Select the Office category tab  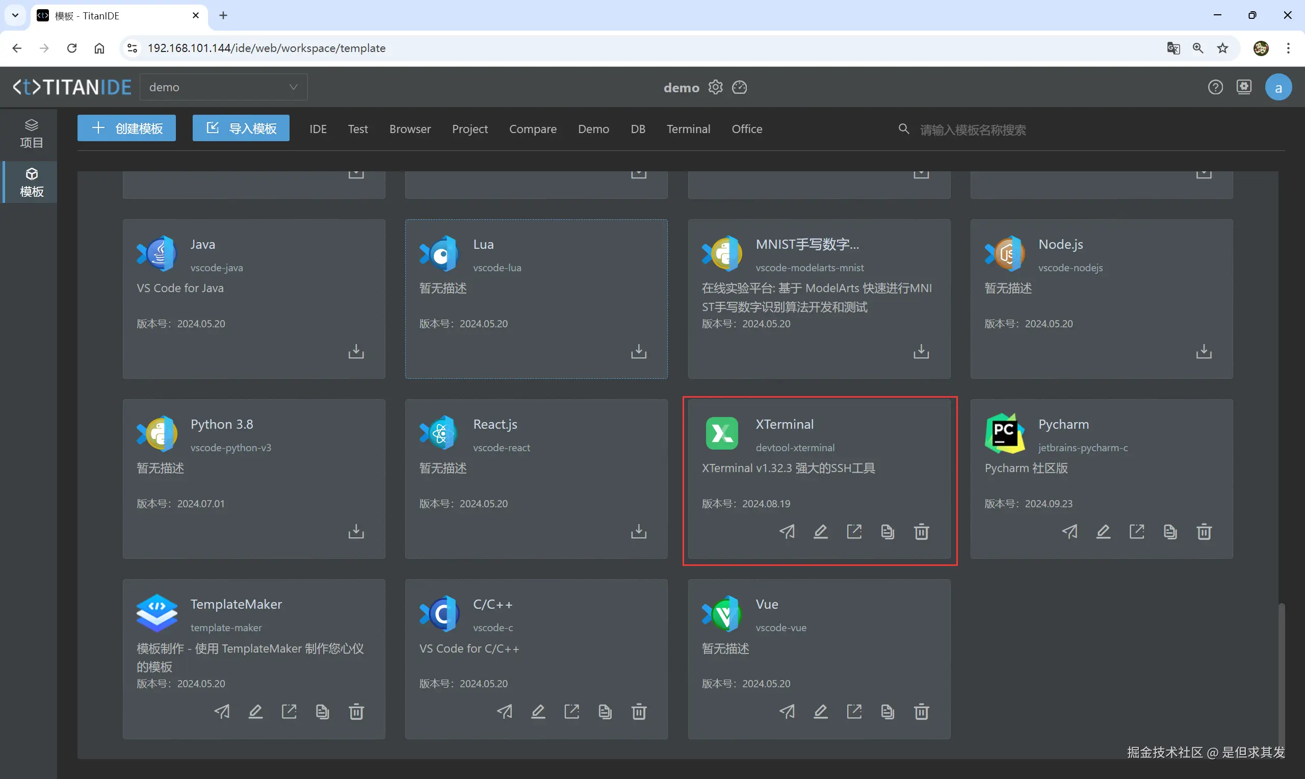point(747,129)
